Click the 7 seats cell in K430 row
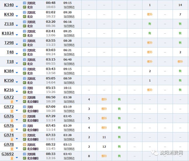 coord(180,15)
